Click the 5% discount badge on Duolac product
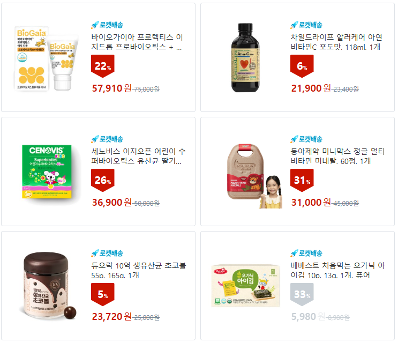Screen dimensions: 398x343 (x=102, y=295)
